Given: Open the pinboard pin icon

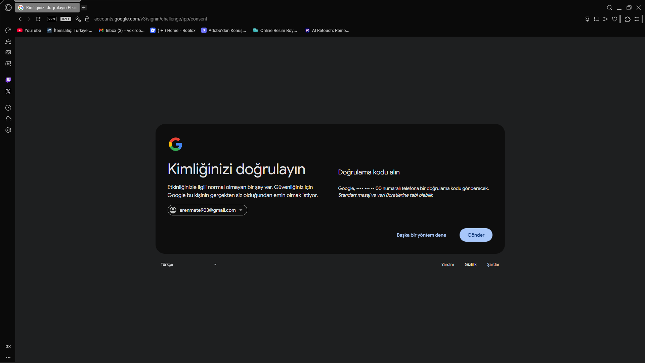Looking at the screenshot, I should coord(587,19).
